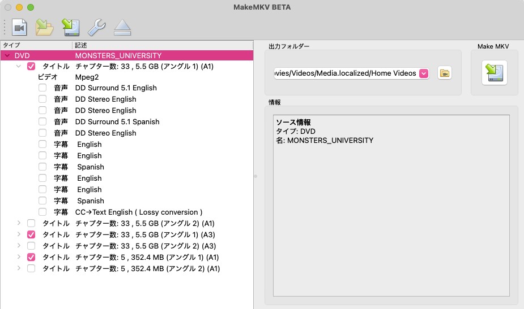Uncheck title 5.5 GB angle 1 (A3)

tap(31, 234)
